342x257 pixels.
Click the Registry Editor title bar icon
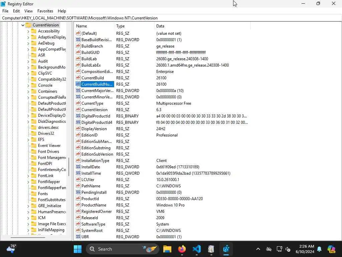[3, 4]
